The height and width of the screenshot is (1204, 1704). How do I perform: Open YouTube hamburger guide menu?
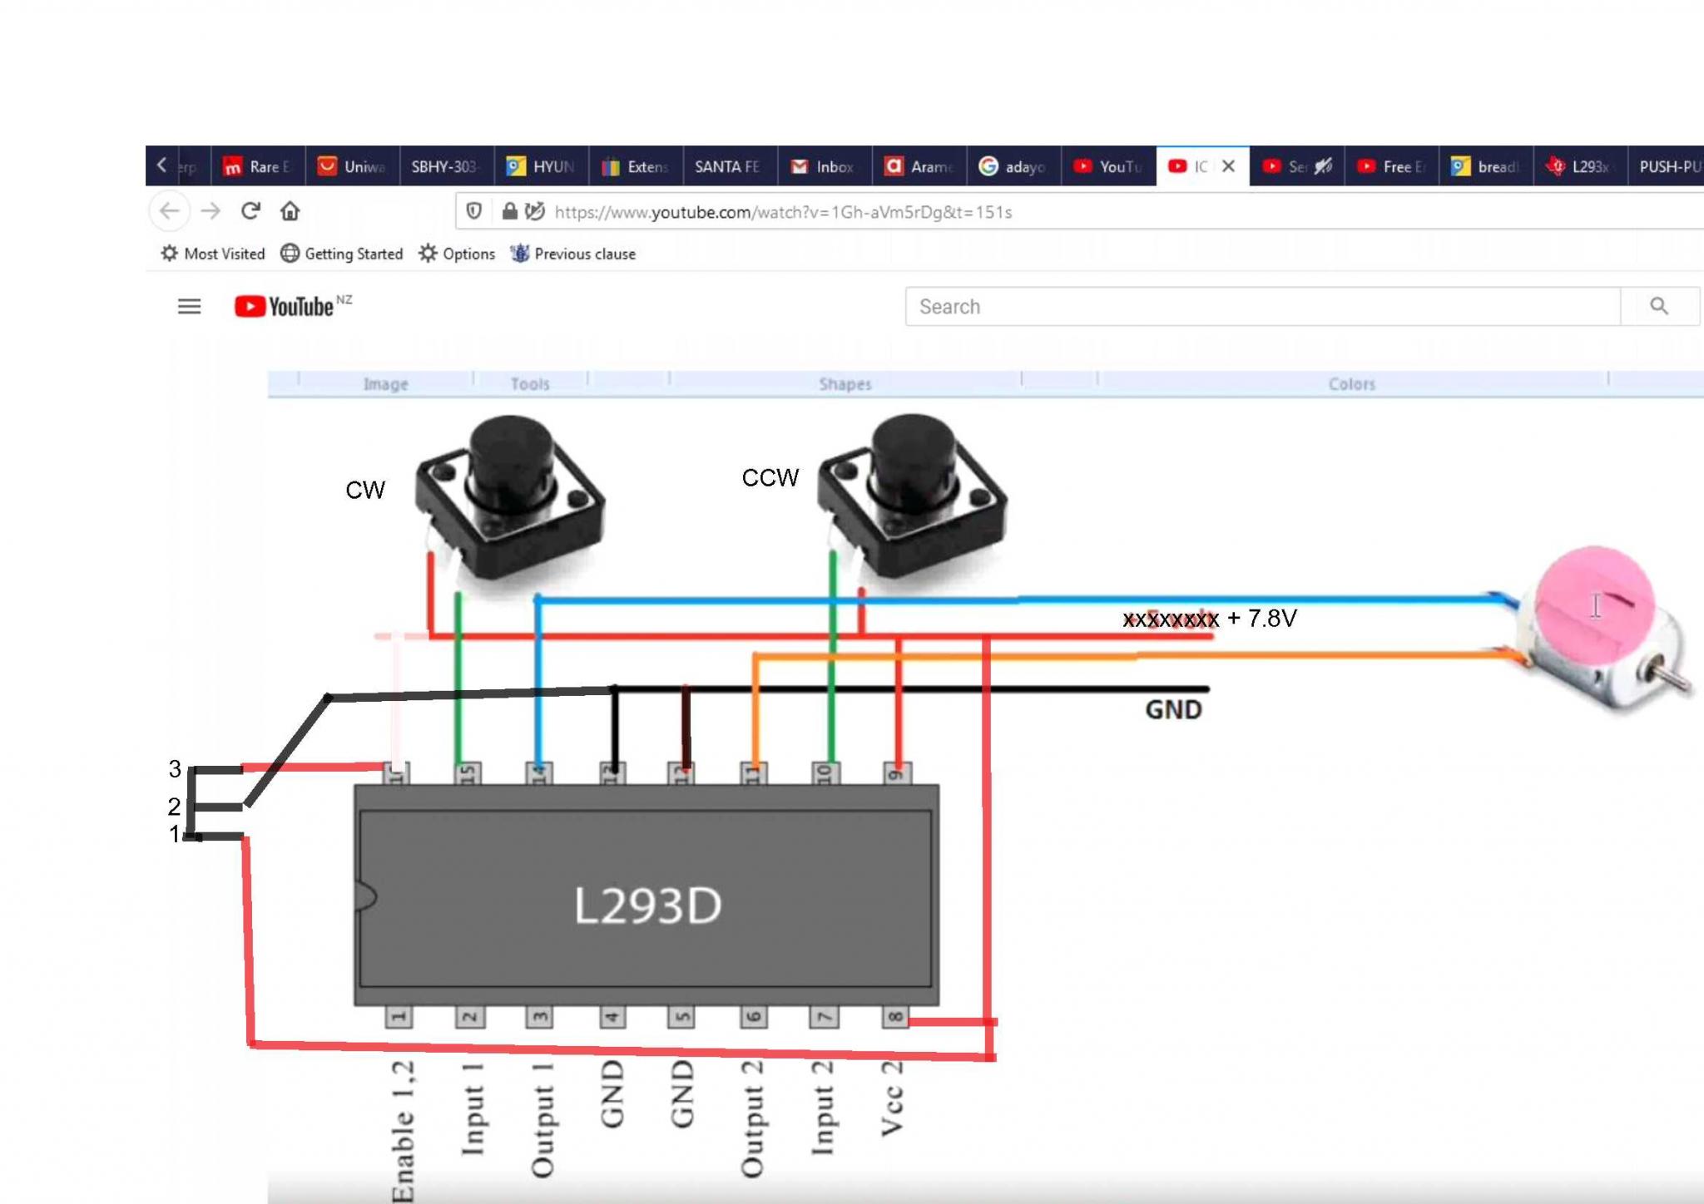[189, 307]
